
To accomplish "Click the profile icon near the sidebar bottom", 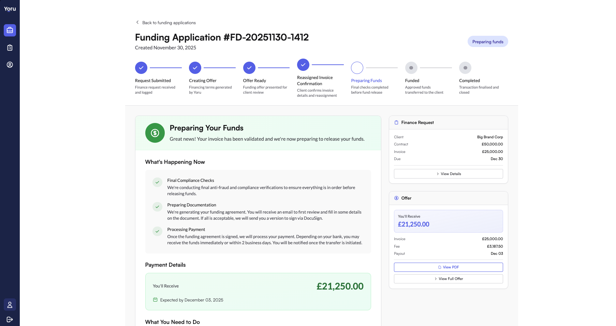I will coord(10,305).
